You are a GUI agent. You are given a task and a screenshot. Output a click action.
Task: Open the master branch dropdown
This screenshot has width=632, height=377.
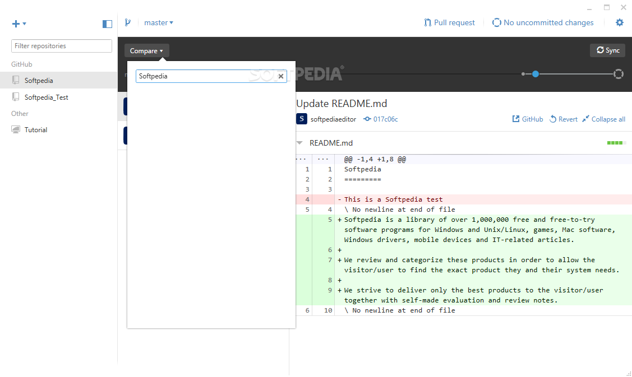[159, 23]
